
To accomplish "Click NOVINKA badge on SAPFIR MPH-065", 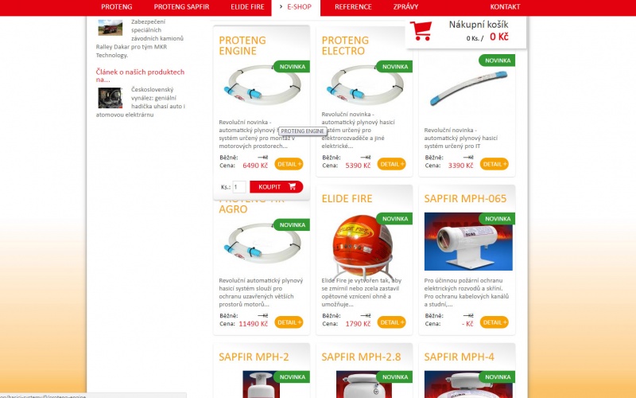I will pyautogui.click(x=497, y=218).
